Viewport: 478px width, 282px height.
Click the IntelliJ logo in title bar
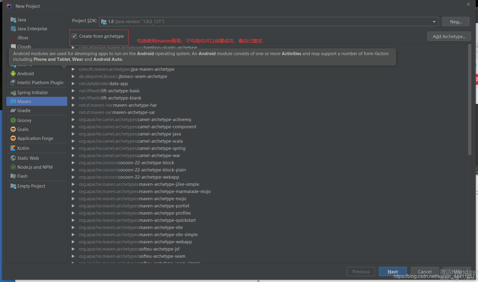point(9,6)
